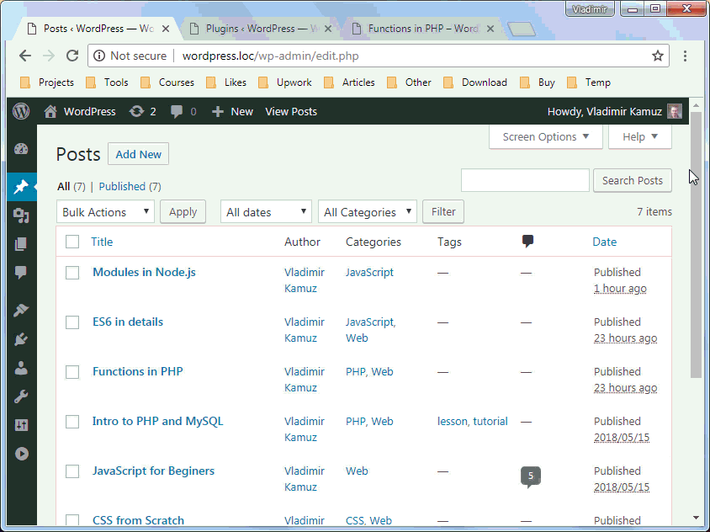
Task: Expand the Help panel
Action: (x=640, y=137)
